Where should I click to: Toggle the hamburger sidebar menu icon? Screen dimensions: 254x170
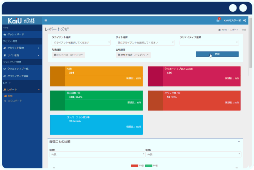46,20
